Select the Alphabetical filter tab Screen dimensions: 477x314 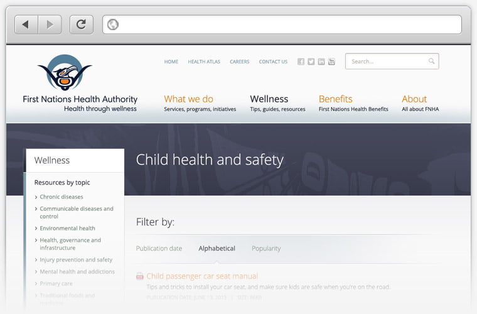[x=217, y=248]
